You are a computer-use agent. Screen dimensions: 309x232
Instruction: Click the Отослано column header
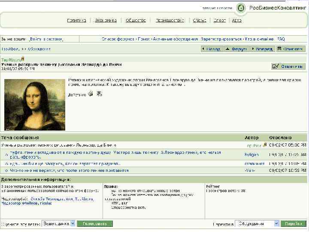(x=280, y=137)
